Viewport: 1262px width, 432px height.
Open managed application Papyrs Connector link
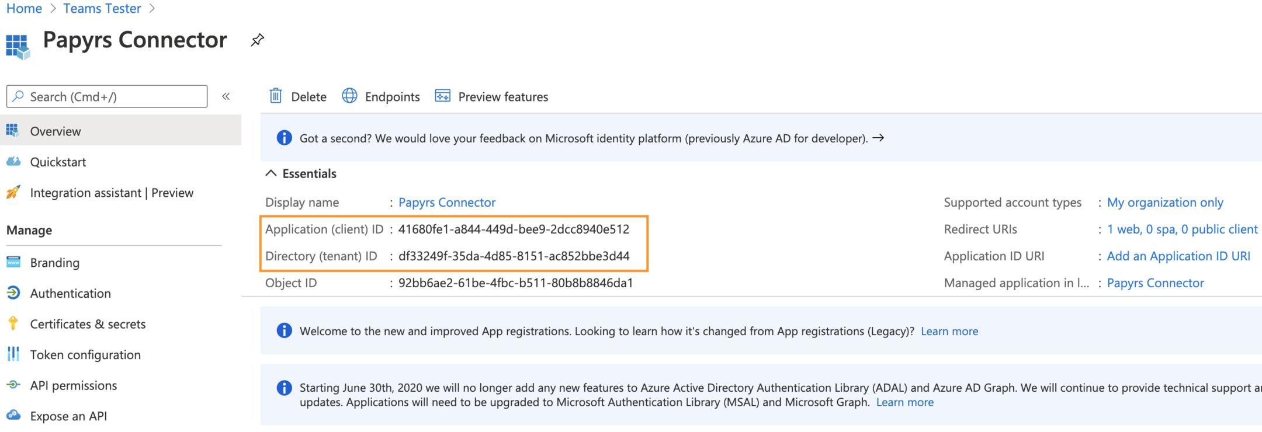point(1155,283)
